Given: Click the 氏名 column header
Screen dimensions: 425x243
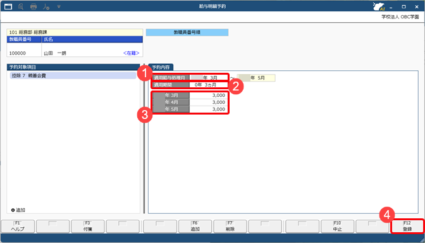Looking at the screenshot, I should [x=92, y=39].
